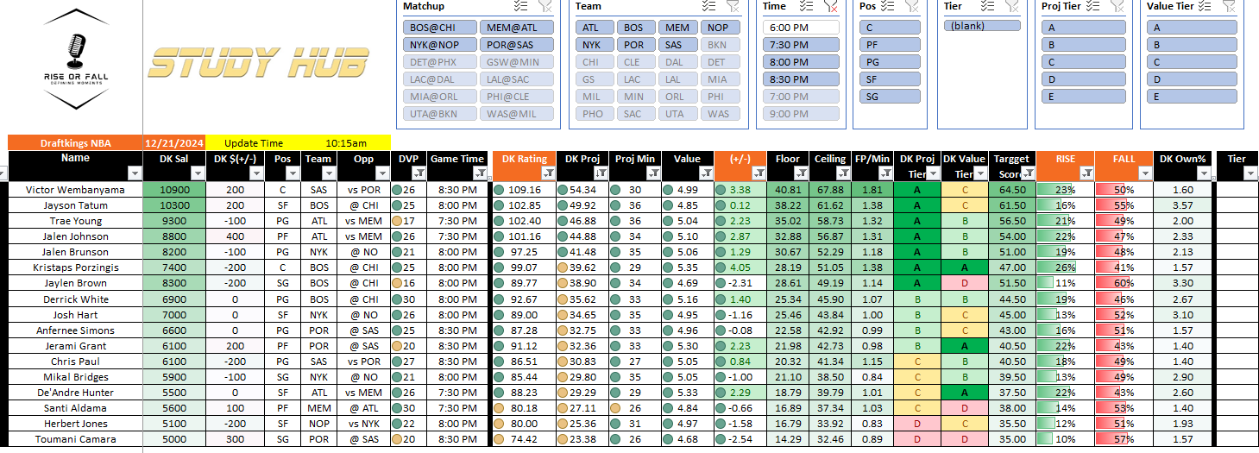Clear filter on the Tier slicer
Viewport: 1259px width, 453px height.
pos(1013,6)
